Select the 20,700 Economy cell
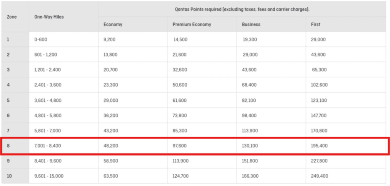Image resolution: width=390 pixels, height=186 pixels. 133,70
